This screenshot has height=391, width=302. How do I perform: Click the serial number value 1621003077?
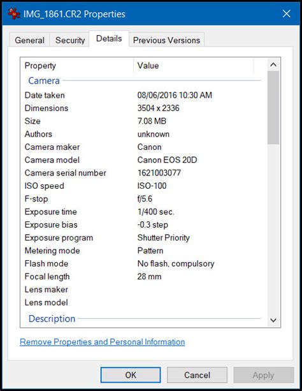[159, 173]
